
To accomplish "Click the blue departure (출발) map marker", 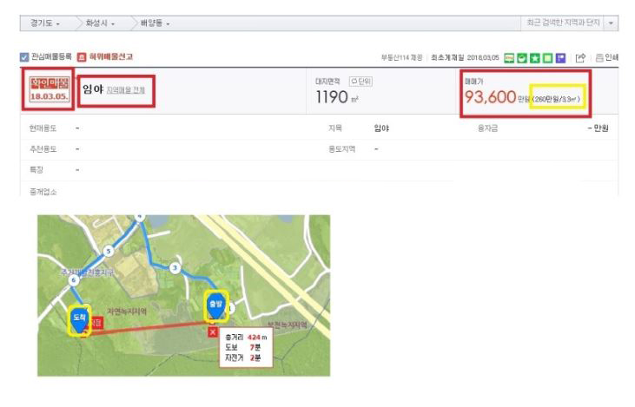I will [215, 305].
